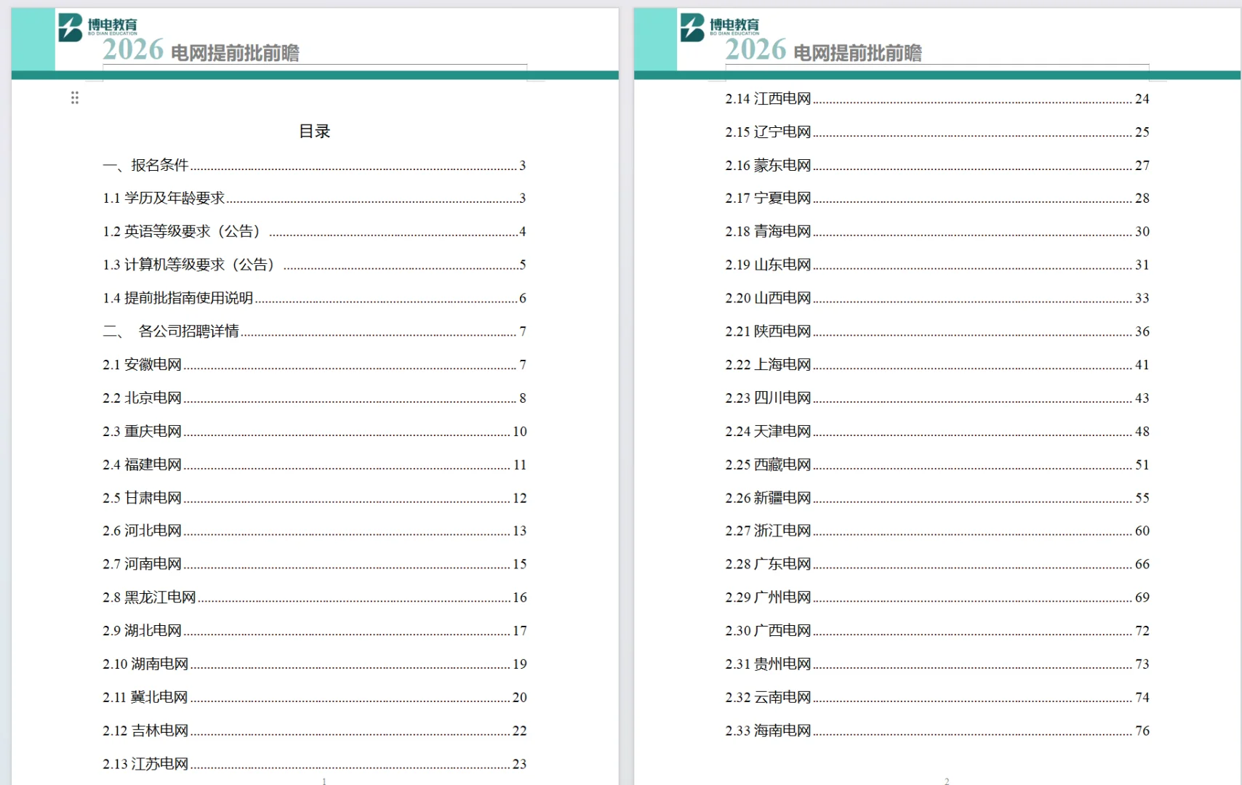The image size is (1242, 785).
Task: Select 2.26 新疆电网 entry
Action: pyautogui.click(x=937, y=498)
